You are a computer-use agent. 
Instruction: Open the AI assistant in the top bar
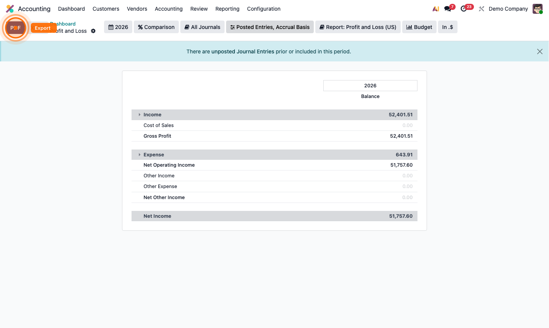pyautogui.click(x=435, y=8)
